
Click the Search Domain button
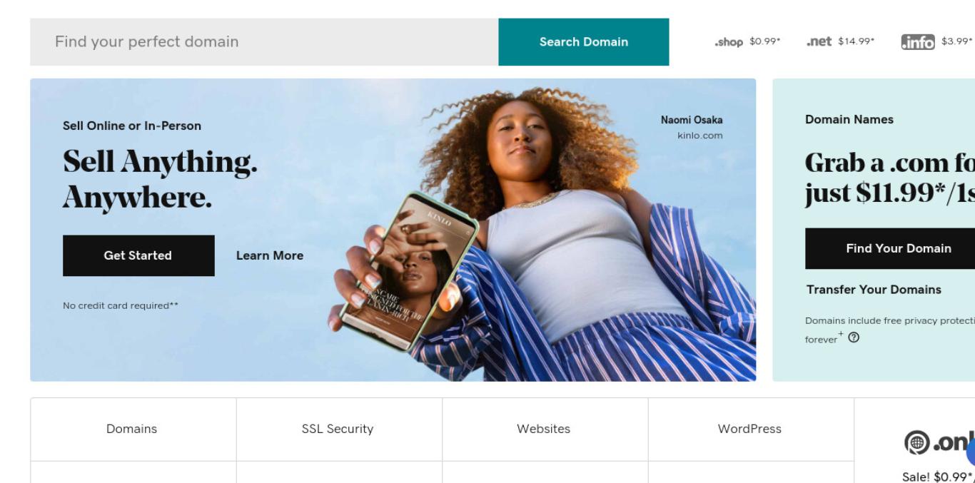(x=584, y=42)
